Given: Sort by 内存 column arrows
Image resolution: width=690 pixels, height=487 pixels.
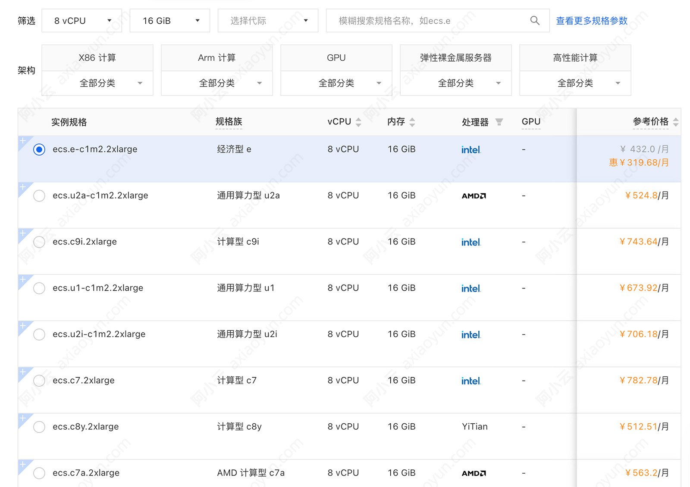Looking at the screenshot, I should coord(412,122).
